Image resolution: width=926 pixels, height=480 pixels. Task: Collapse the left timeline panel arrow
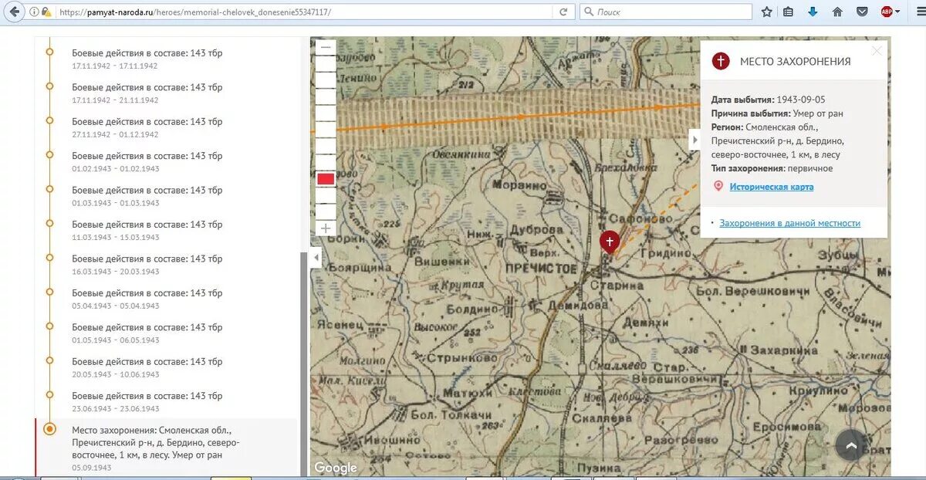point(316,258)
